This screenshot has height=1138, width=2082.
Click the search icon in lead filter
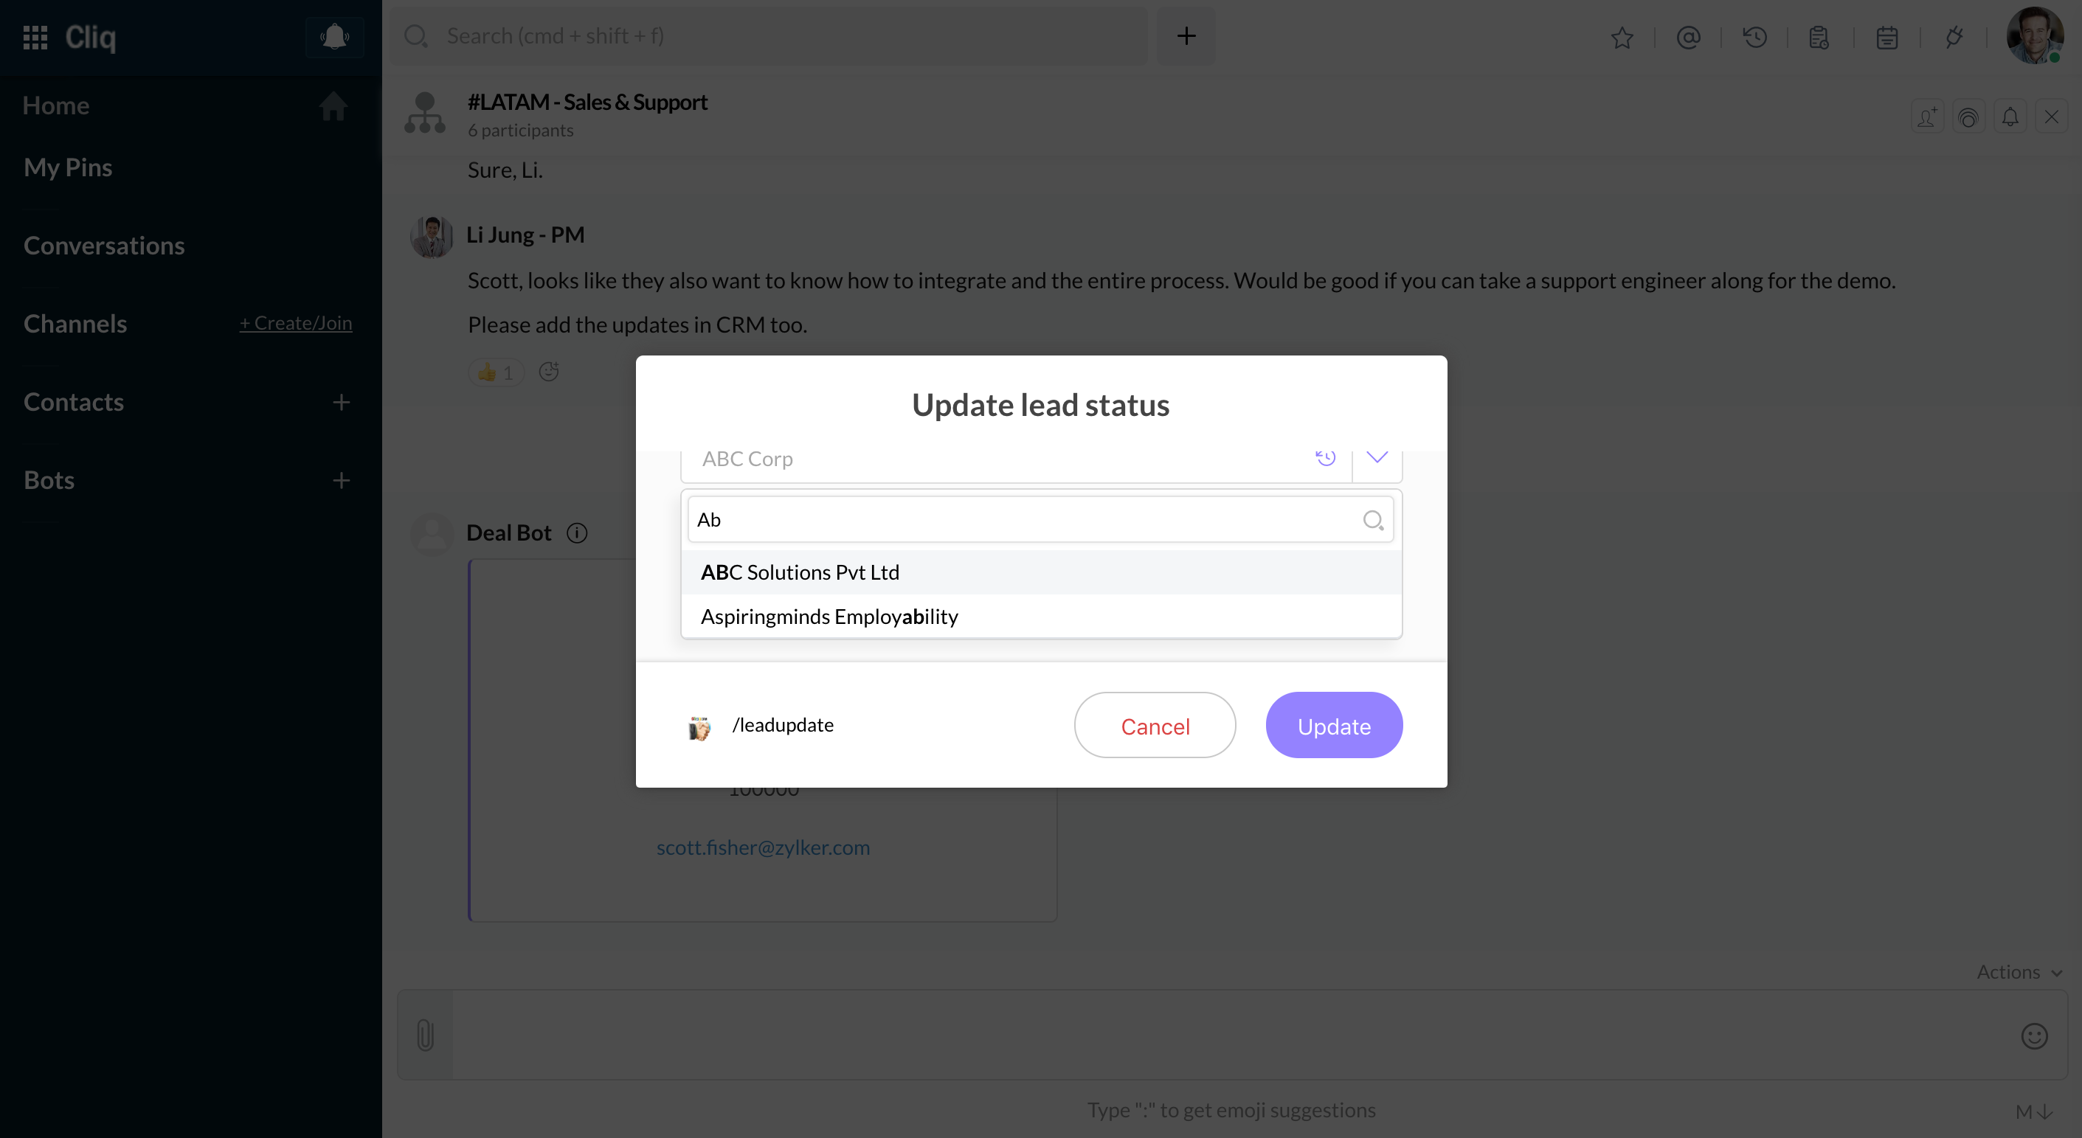1372,520
